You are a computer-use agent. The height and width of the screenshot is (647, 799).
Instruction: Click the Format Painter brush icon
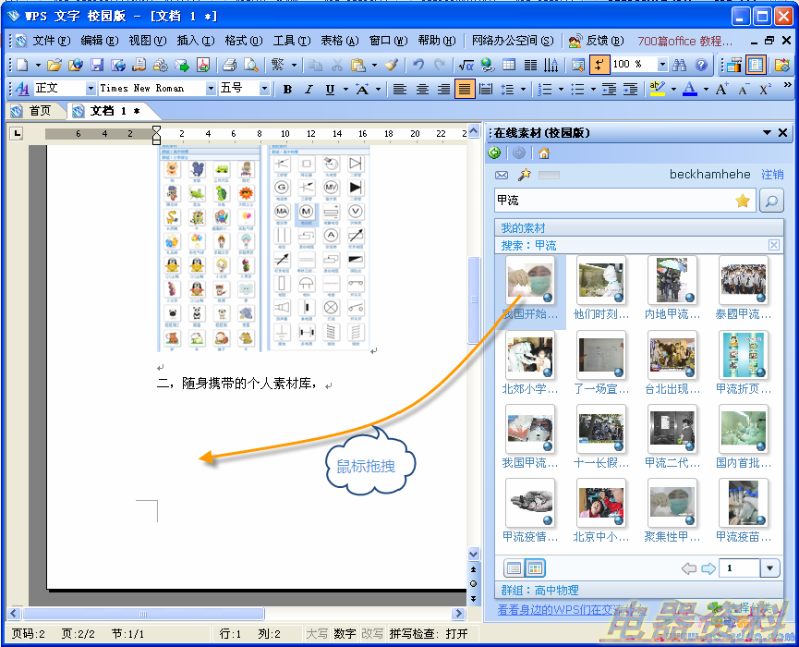[x=391, y=65]
